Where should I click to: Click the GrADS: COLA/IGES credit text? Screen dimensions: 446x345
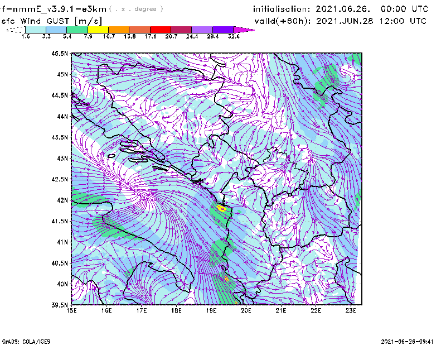(26, 342)
